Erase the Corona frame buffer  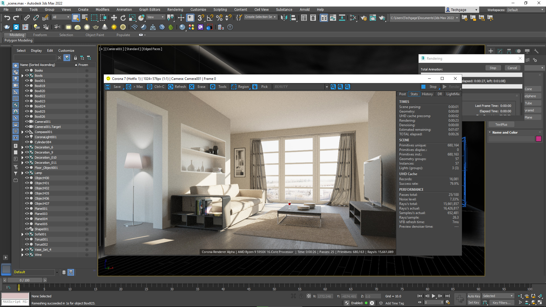pyautogui.click(x=198, y=87)
